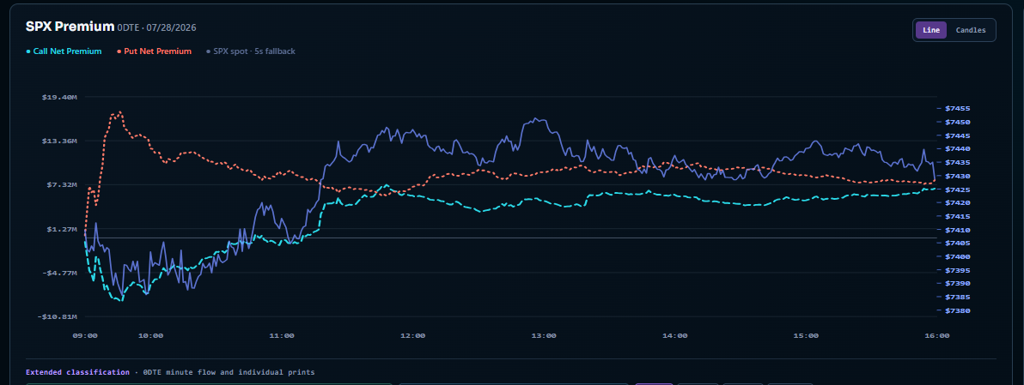Click the $7415 SPX price axis label
The width and height of the screenshot is (1024, 385).
[x=957, y=216]
